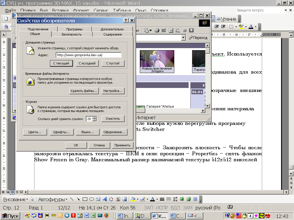The height and width of the screenshot is (220, 294).
Task: Switch to Подключение tab
Action: point(38,29)
